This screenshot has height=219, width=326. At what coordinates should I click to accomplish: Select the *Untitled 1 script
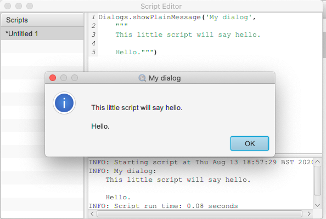pos(42,33)
